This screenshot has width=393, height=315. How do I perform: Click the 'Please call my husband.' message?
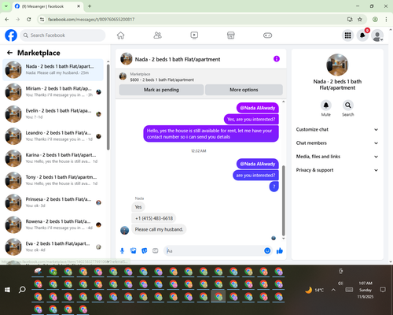click(x=159, y=229)
